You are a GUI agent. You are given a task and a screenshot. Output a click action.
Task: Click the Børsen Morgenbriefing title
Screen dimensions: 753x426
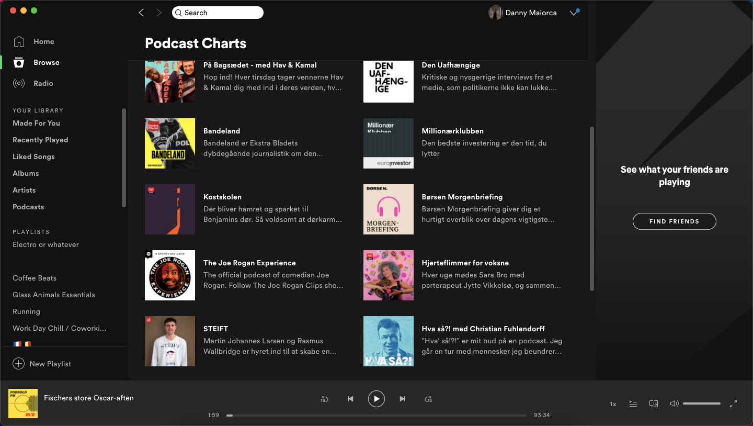462,197
